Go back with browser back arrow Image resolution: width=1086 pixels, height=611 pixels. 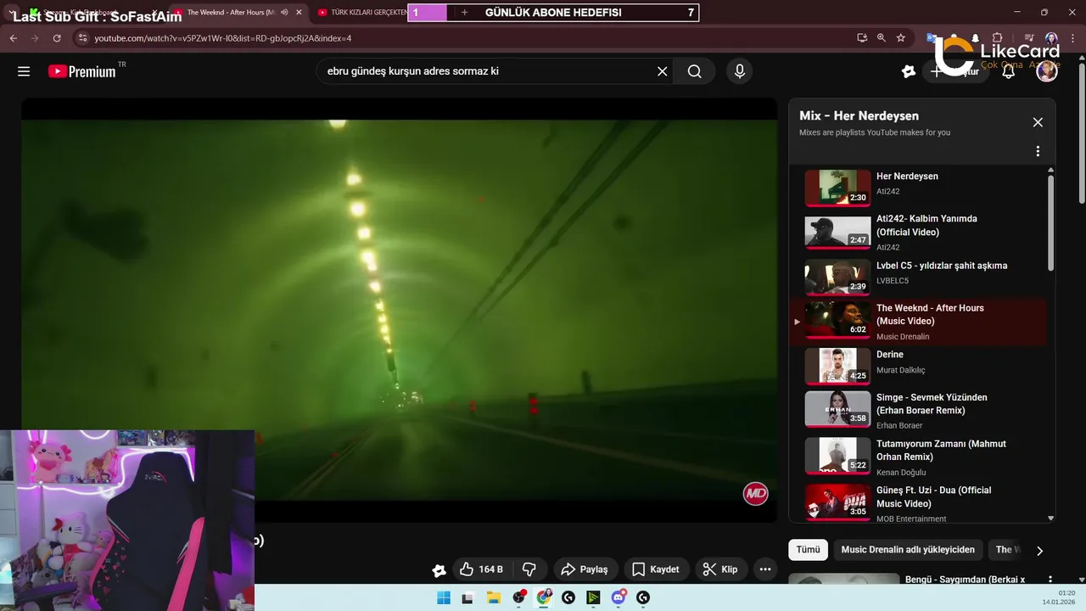tap(13, 38)
